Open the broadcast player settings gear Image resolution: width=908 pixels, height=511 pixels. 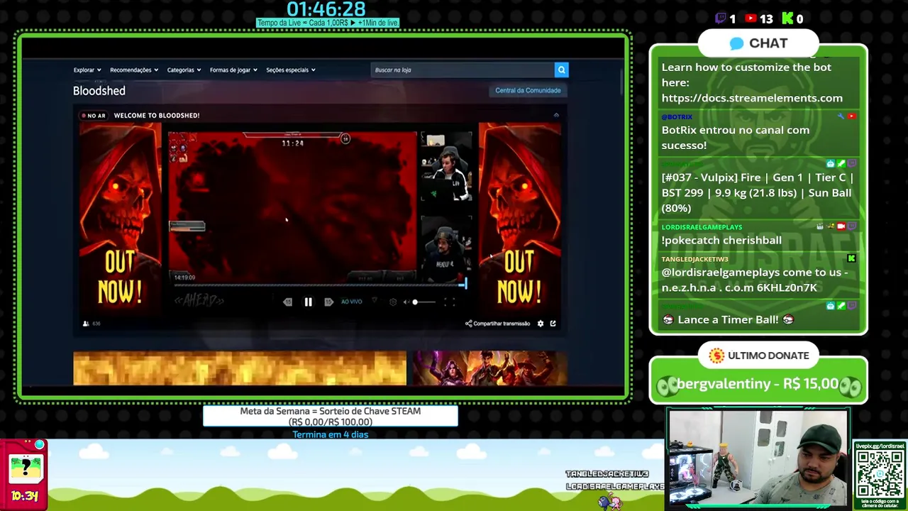[393, 302]
